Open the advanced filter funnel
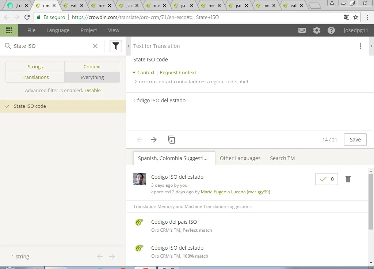 116,46
